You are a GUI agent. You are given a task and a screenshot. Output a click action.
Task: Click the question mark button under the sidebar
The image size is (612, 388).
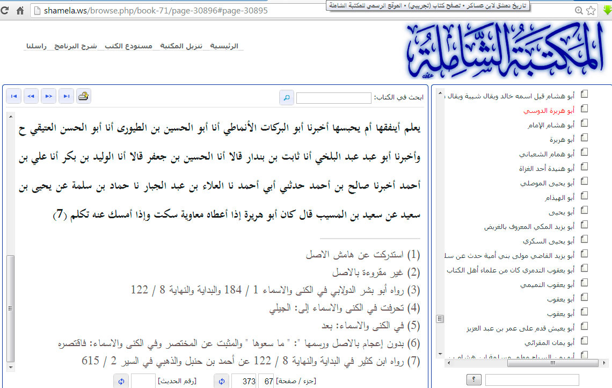click(x=474, y=379)
